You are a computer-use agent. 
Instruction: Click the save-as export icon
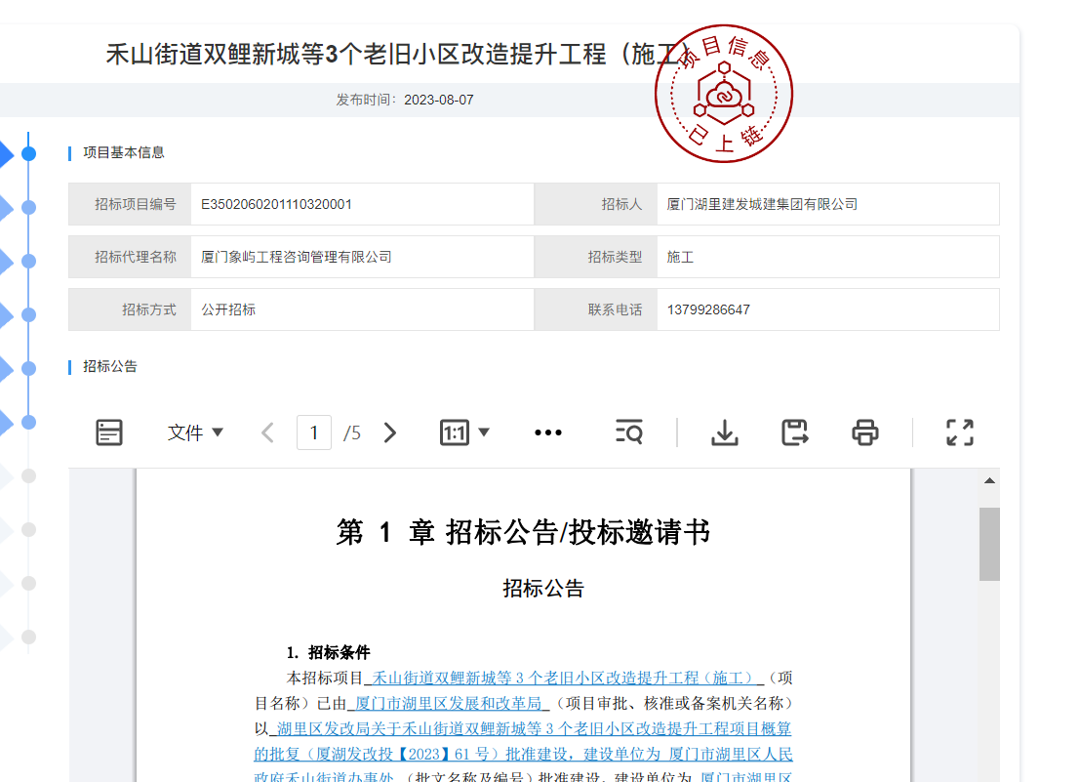coord(796,432)
